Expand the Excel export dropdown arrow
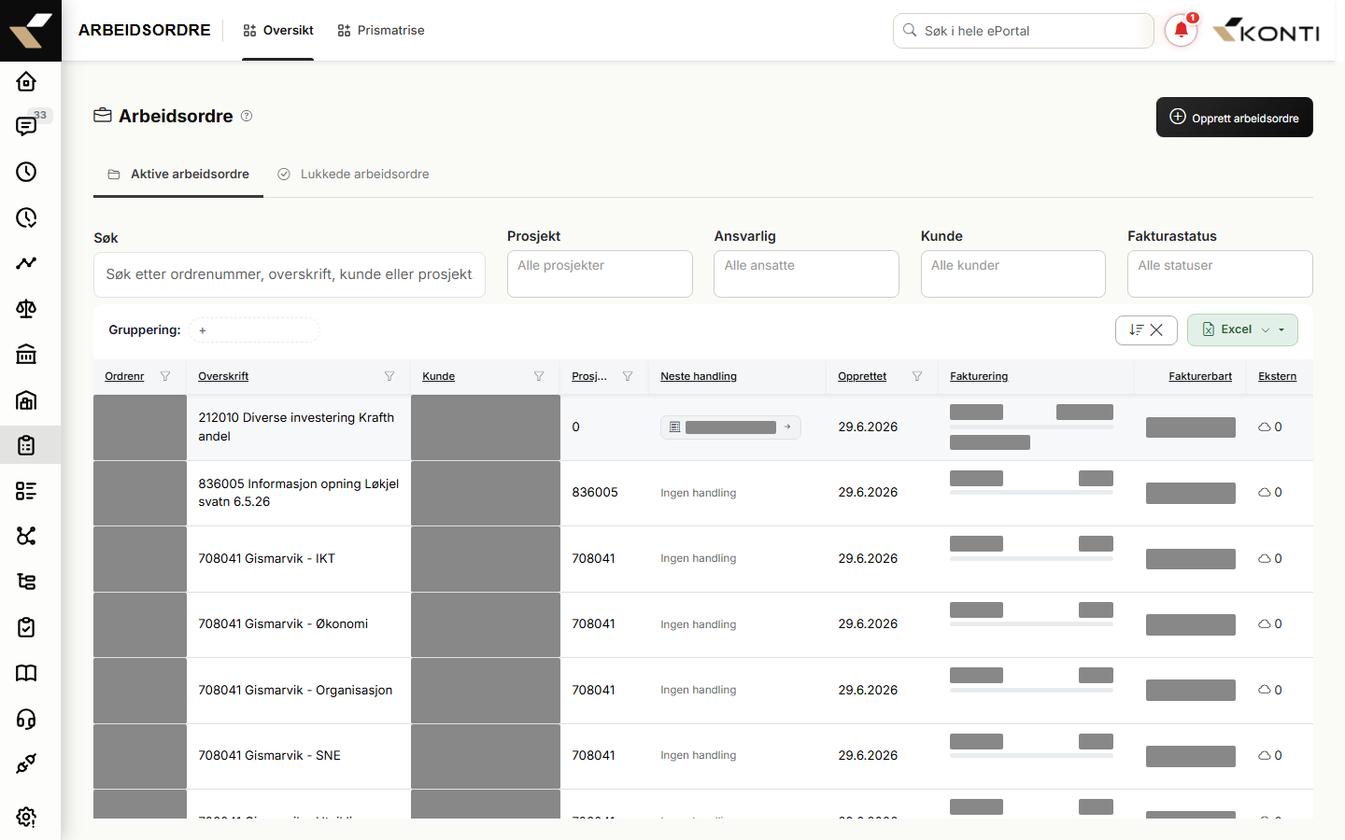 click(1281, 329)
